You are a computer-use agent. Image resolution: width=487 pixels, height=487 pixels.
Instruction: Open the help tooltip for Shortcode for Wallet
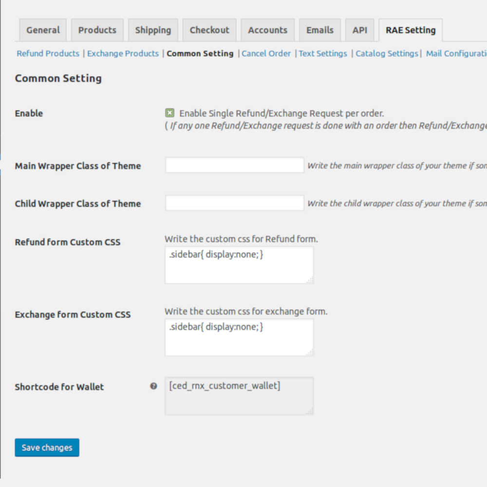(153, 386)
